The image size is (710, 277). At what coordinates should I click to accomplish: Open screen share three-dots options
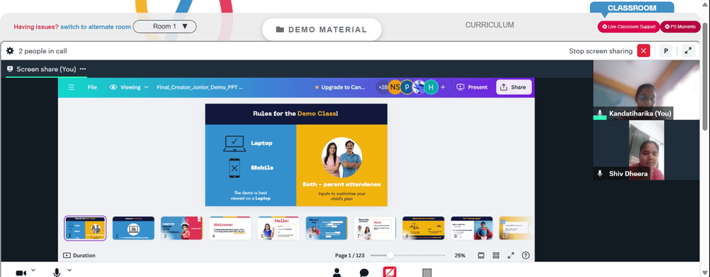click(x=83, y=70)
